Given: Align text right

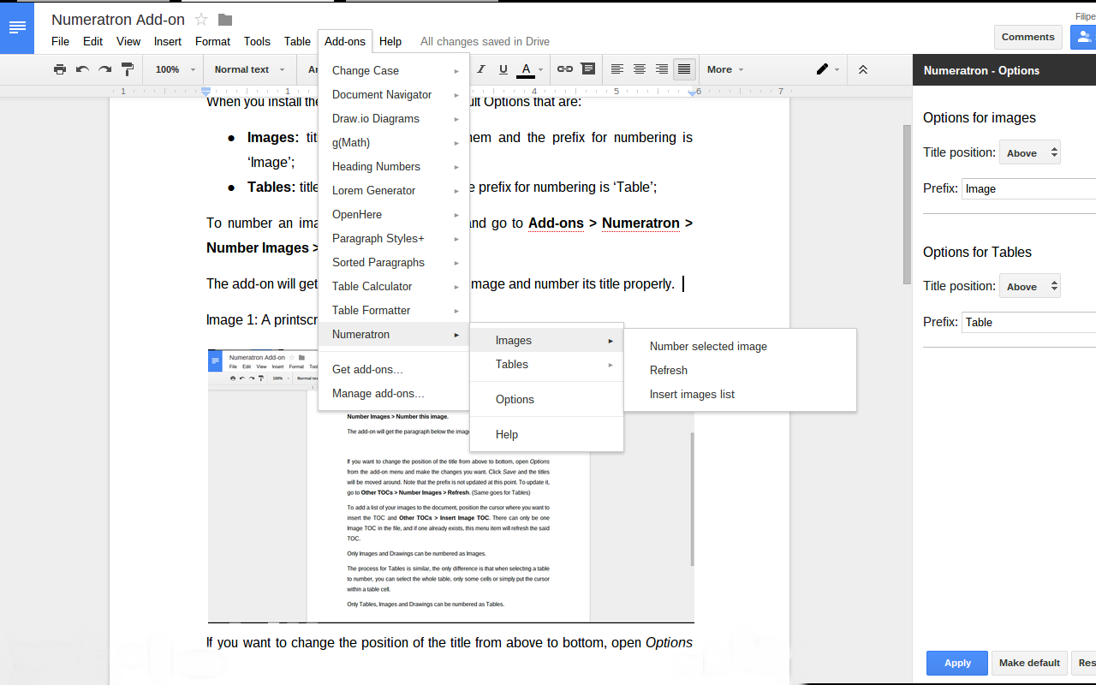Looking at the screenshot, I should pos(662,69).
